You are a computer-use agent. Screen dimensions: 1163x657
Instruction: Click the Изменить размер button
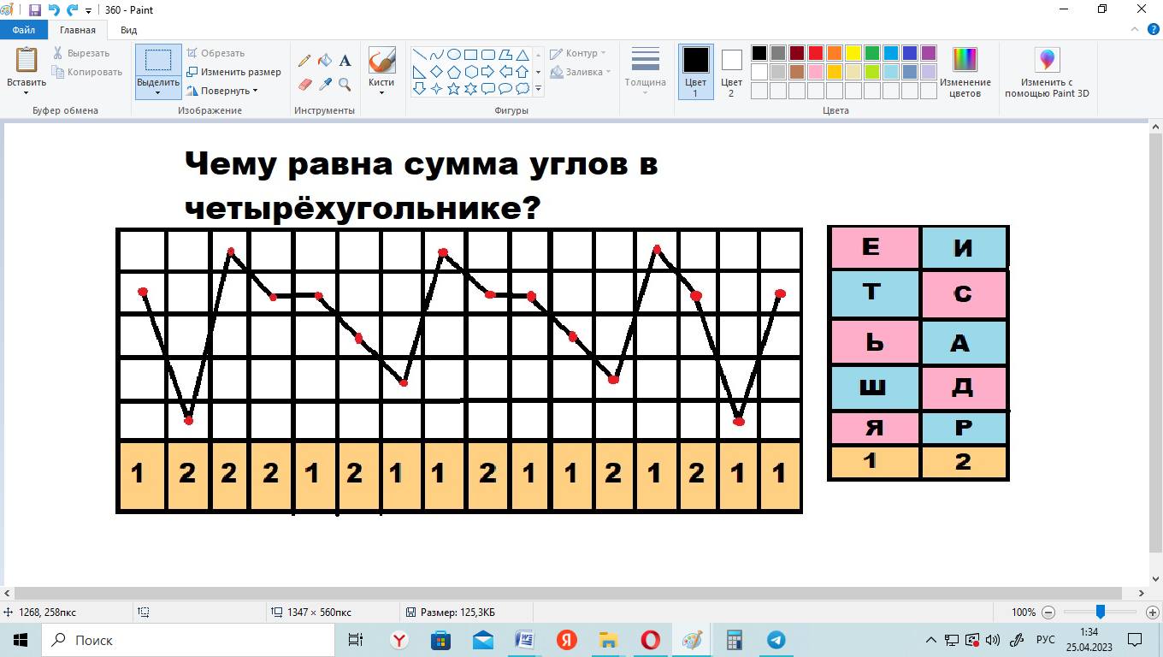pos(234,72)
